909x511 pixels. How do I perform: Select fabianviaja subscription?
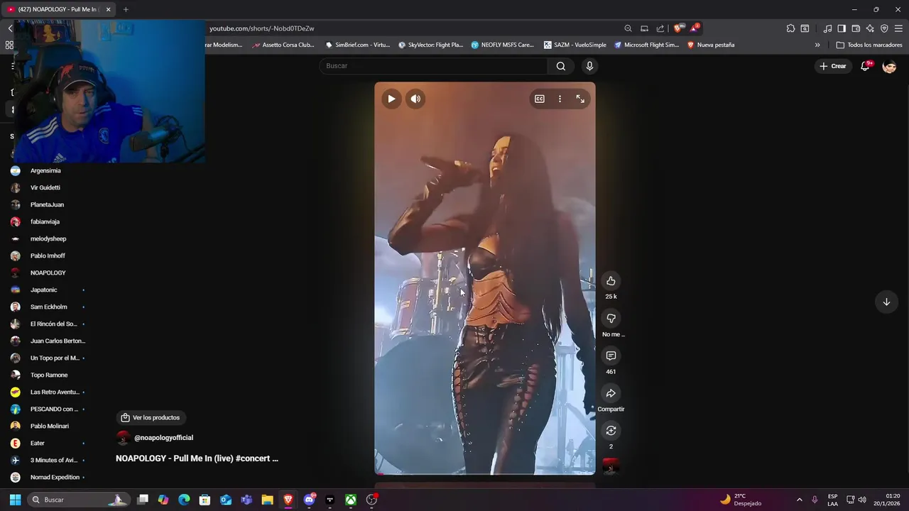click(x=46, y=221)
